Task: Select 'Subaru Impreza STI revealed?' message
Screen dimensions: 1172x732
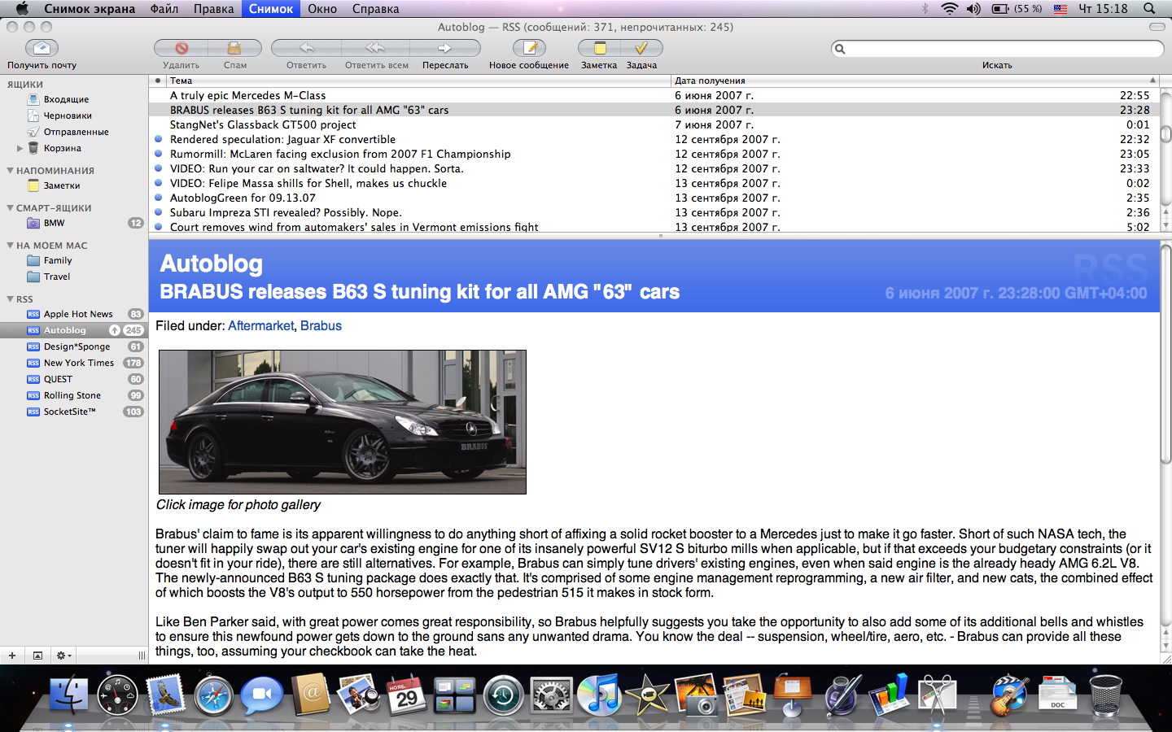Action: [x=654, y=212]
